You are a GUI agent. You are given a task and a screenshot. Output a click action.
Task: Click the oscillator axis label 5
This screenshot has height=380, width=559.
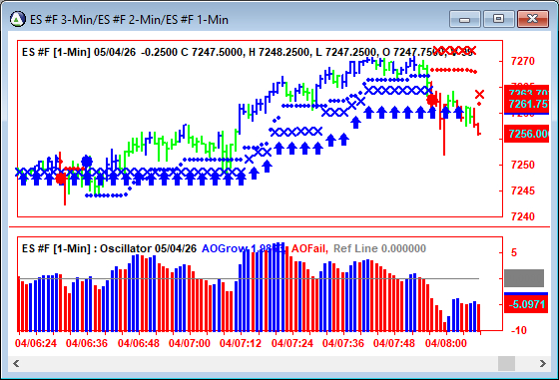coord(514,253)
